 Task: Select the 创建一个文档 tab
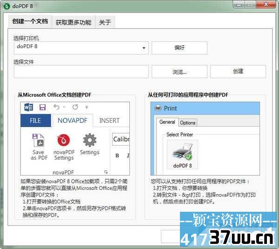click(30, 21)
